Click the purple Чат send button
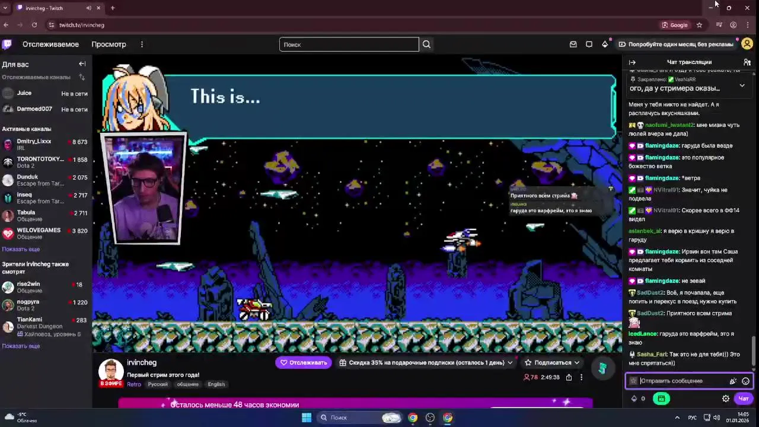 pyautogui.click(x=744, y=399)
